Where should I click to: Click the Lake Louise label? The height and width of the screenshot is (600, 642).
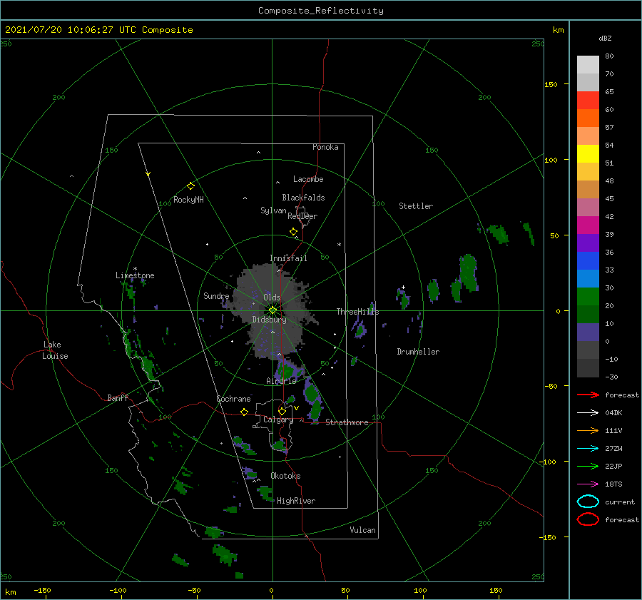(x=55, y=350)
